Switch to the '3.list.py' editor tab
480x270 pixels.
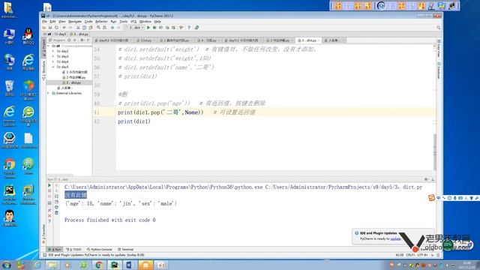click(144, 40)
